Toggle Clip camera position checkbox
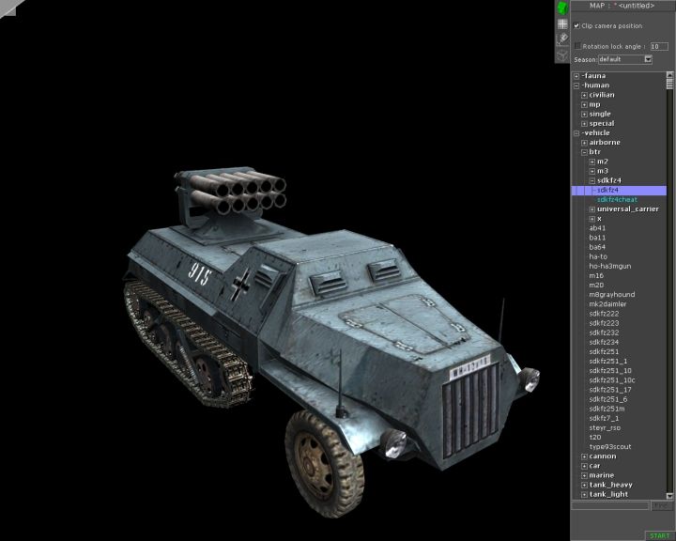This screenshot has width=676, height=541. 577,25
